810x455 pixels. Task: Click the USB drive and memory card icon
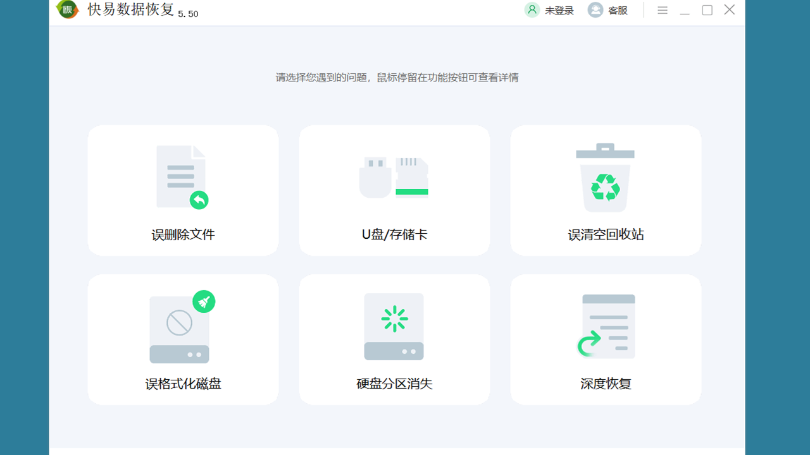[x=394, y=178]
